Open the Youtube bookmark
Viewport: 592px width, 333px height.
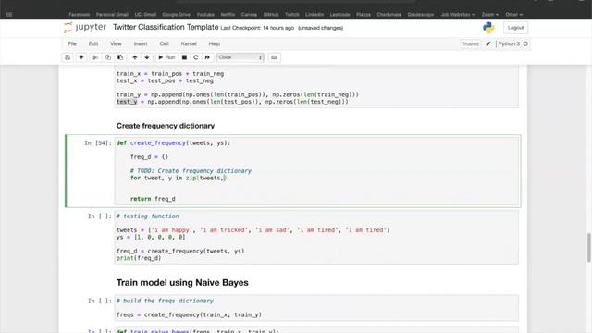tap(205, 15)
